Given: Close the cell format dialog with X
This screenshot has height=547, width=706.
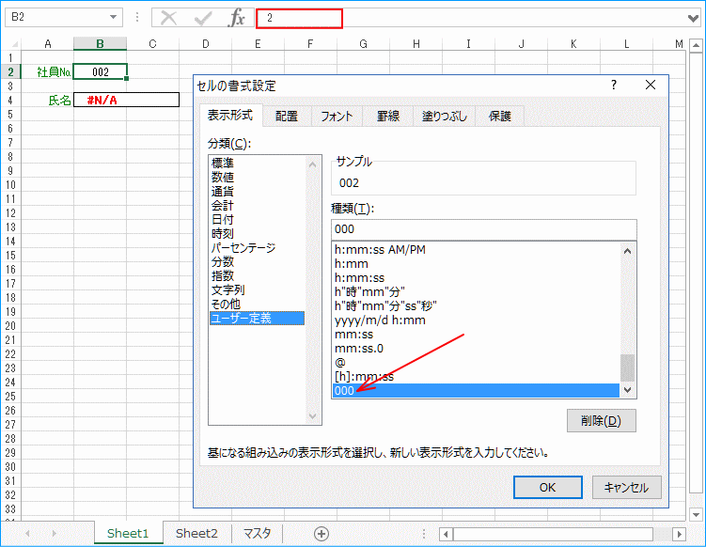Looking at the screenshot, I should 650,85.
